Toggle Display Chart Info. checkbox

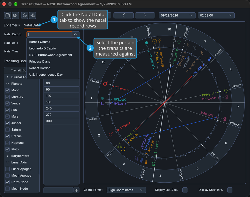point(230,190)
